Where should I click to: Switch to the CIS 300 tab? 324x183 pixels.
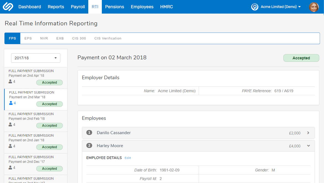[79, 38]
